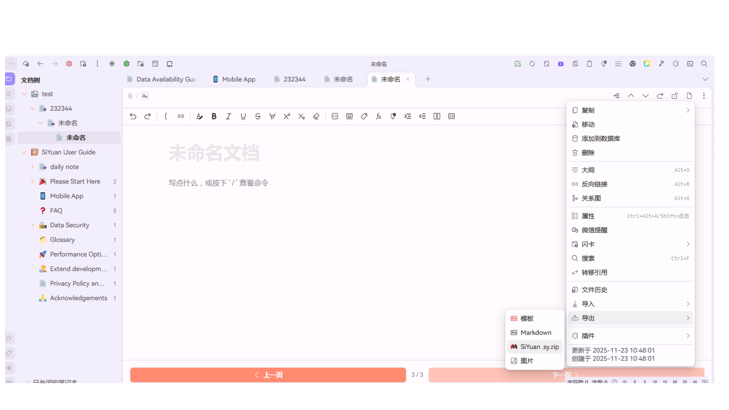Toggle bold formatting in the editor toolbar
Viewport: 729px width, 410px height.
(x=214, y=116)
